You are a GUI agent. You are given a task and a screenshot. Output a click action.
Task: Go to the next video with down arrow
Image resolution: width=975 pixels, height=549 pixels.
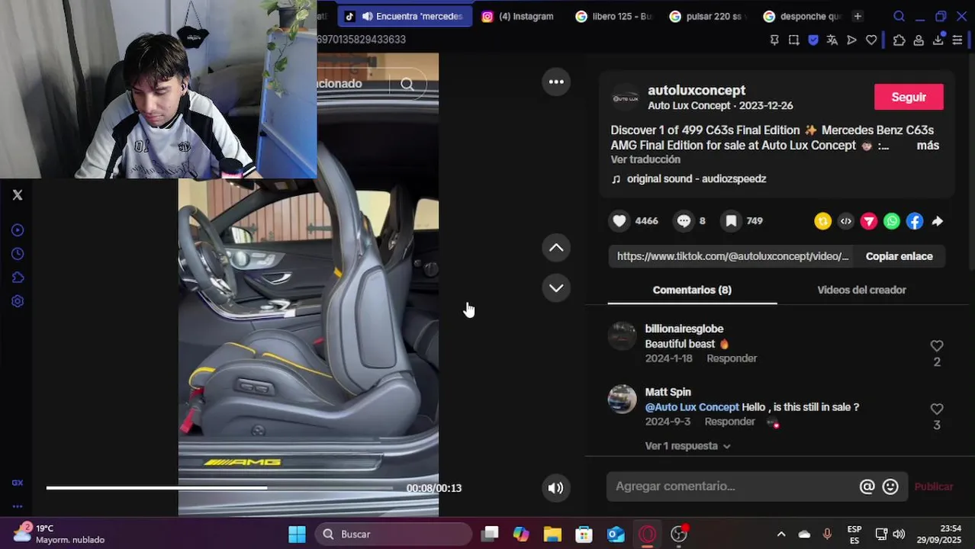556,288
